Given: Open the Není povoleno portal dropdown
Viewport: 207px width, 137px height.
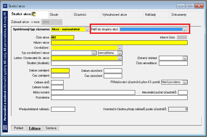Looking at the screenshot, I should click(185, 82).
